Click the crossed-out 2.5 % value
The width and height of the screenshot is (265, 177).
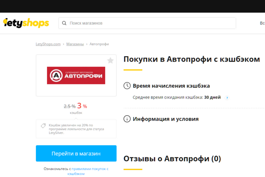coord(69,107)
